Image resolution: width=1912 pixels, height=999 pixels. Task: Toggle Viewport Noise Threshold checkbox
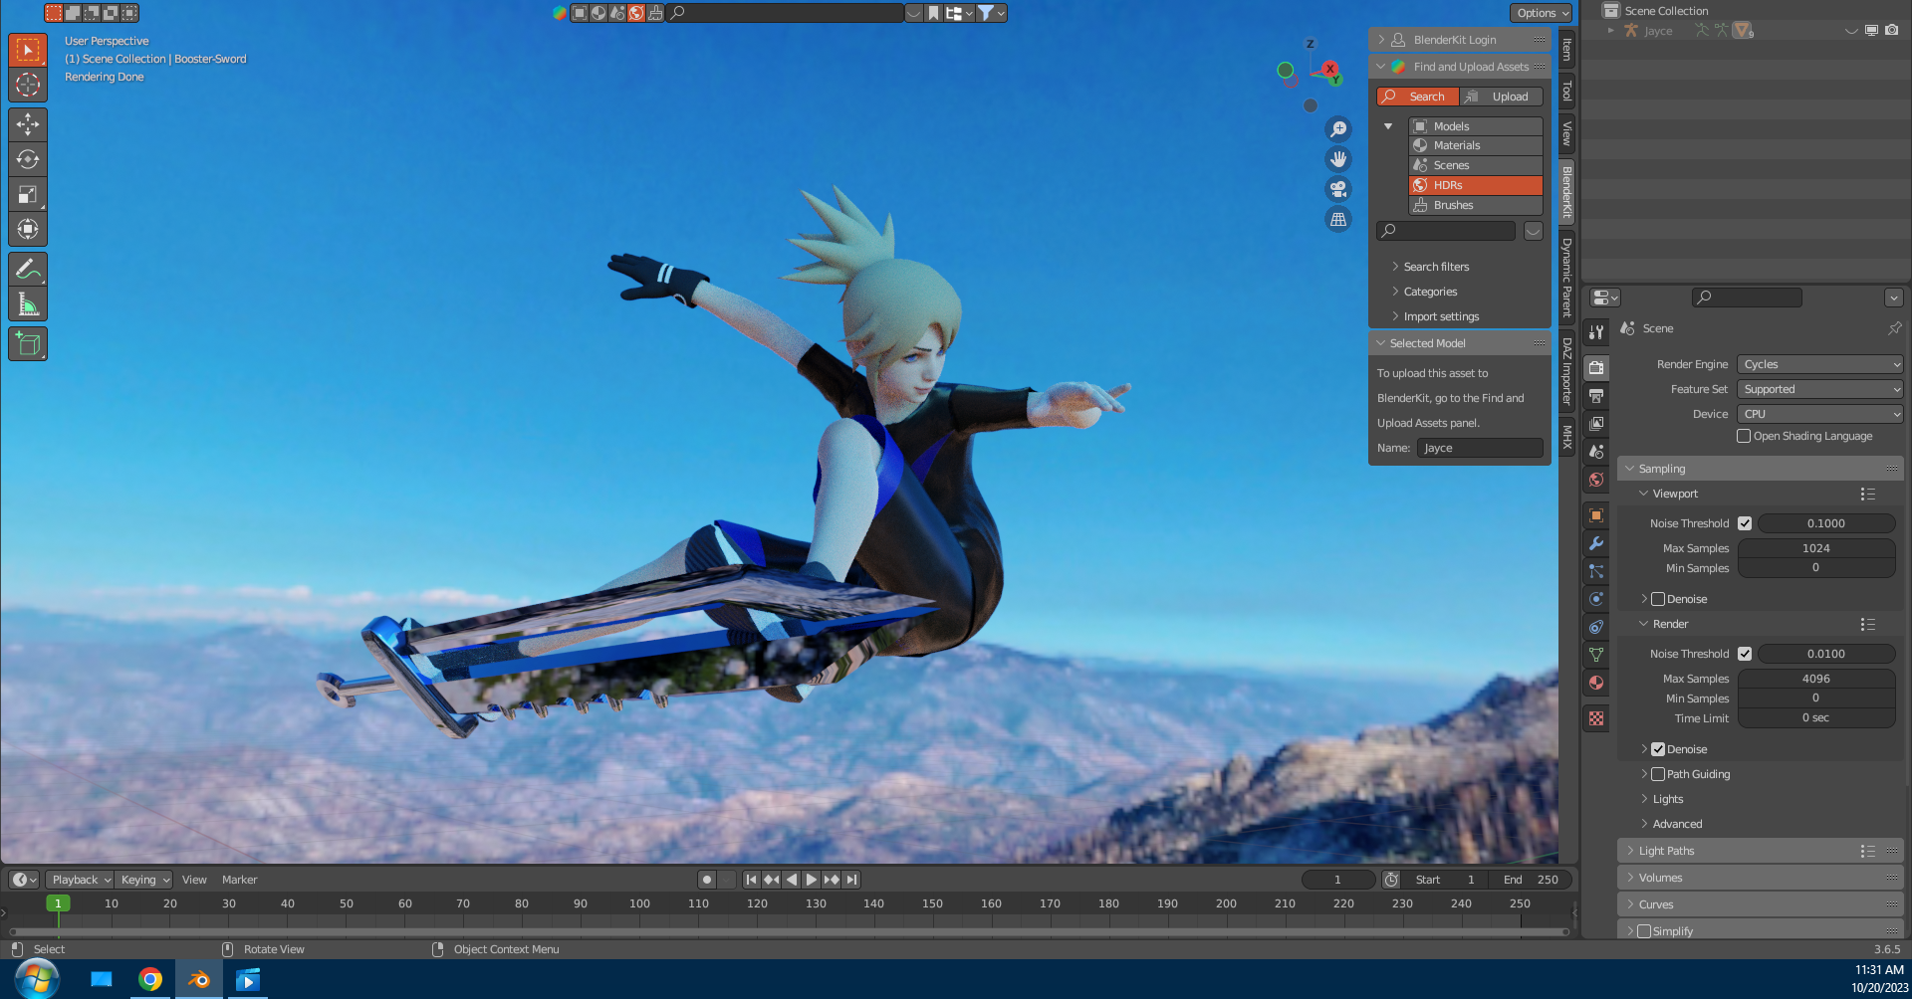coord(1745,523)
